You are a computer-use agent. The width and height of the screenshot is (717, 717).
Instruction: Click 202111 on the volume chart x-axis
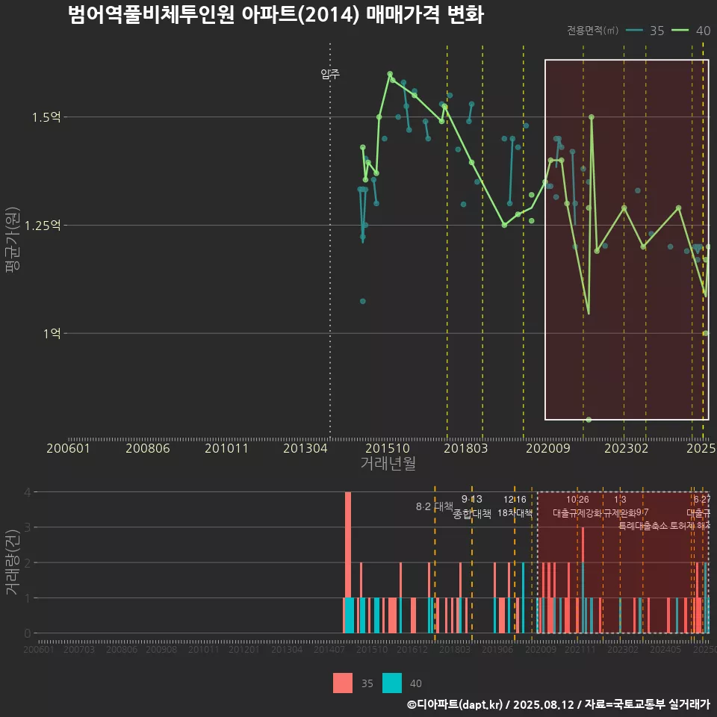(580, 649)
